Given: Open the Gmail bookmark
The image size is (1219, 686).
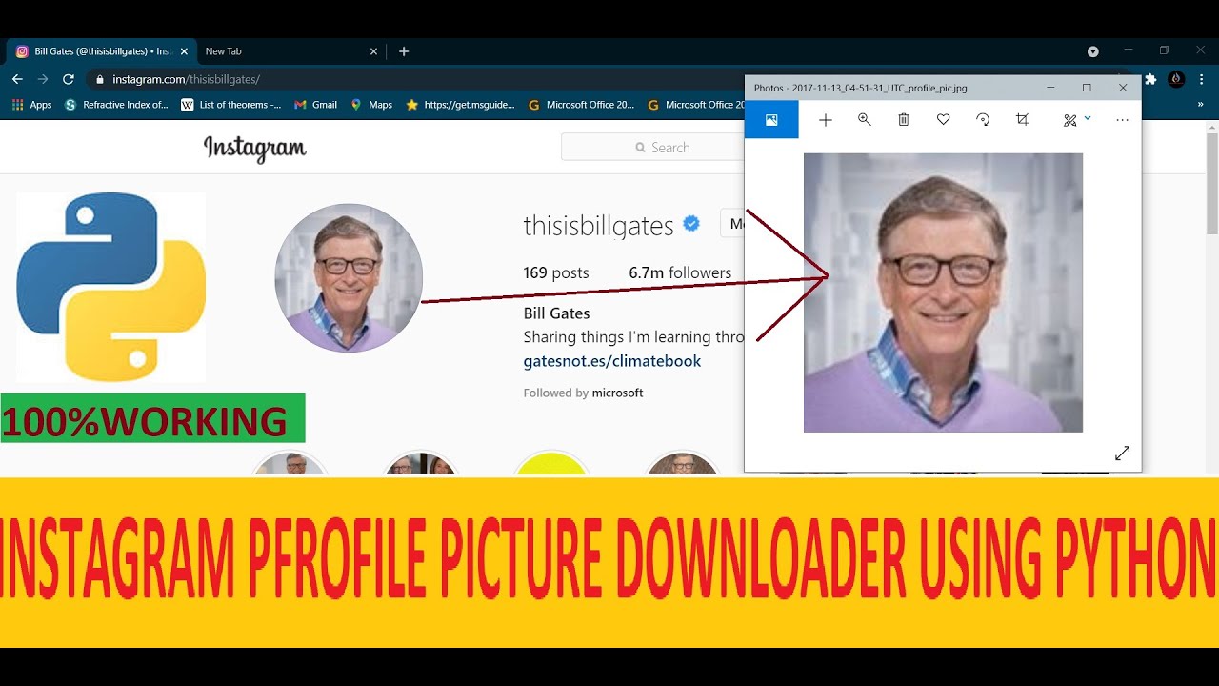Looking at the screenshot, I should (316, 105).
